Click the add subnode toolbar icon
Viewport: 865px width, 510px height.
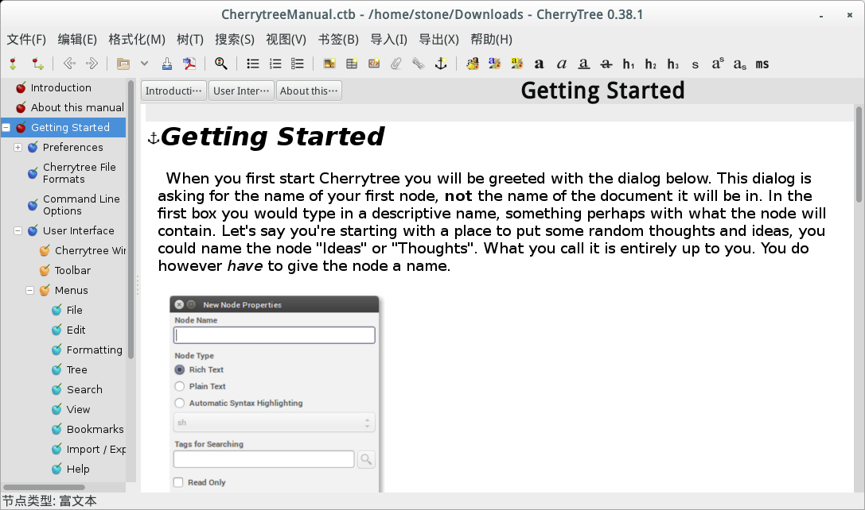(x=37, y=64)
